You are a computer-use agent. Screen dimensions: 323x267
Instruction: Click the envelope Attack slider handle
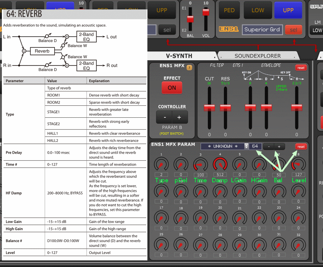point(250,108)
